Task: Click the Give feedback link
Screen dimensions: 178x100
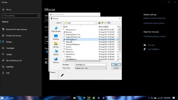Action: tap(153, 49)
